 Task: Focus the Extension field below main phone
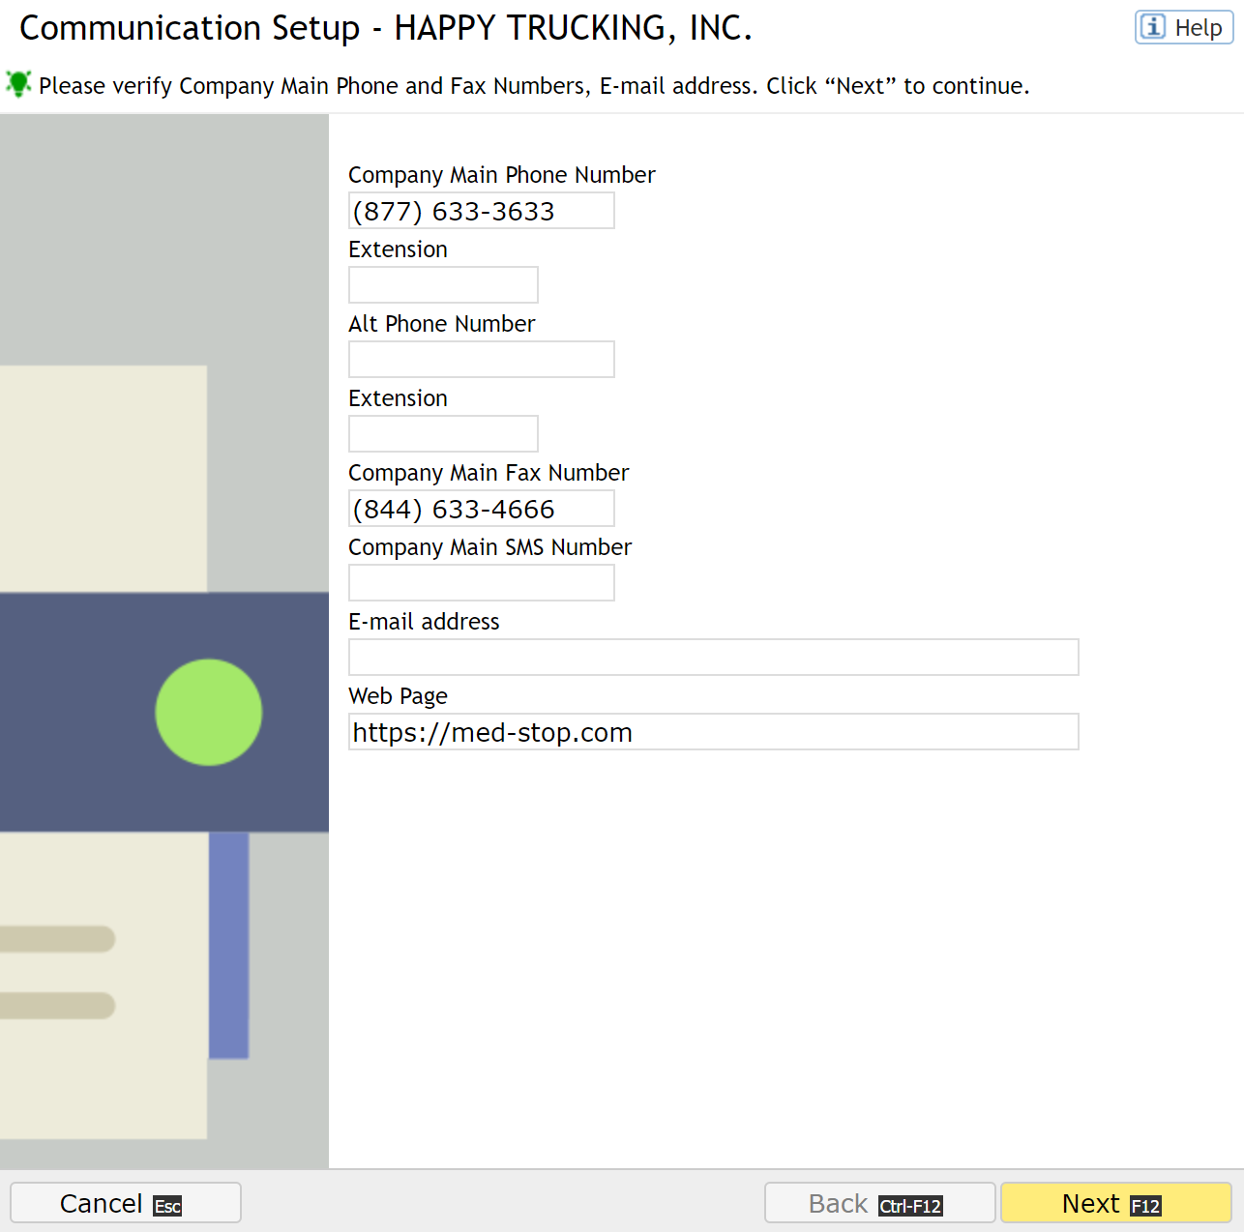point(443,285)
